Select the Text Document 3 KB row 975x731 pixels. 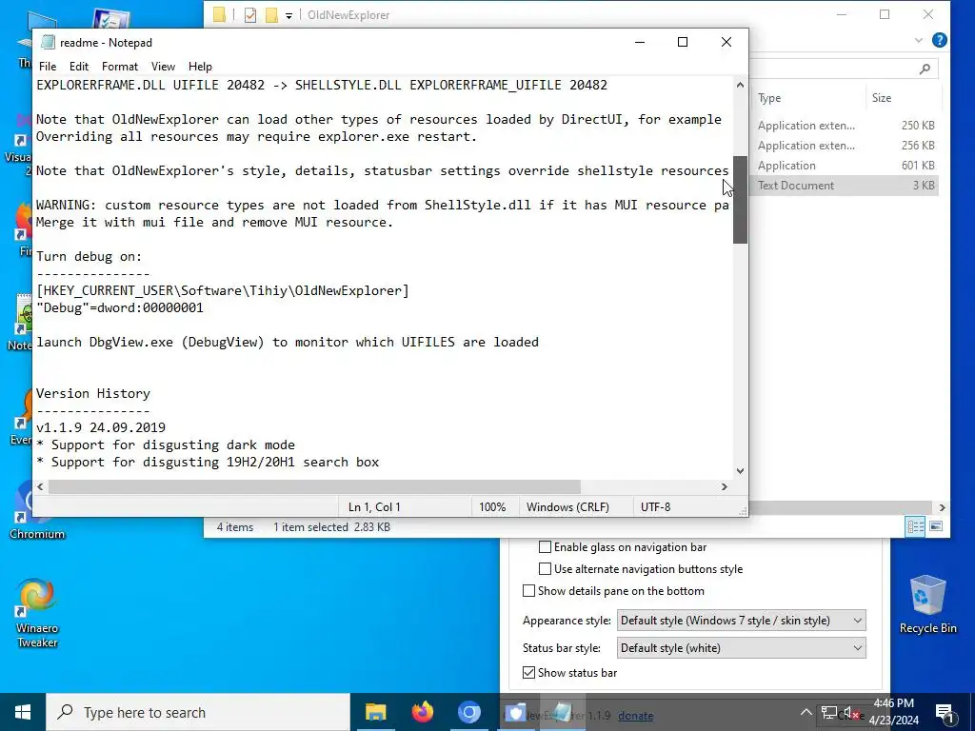pos(846,186)
